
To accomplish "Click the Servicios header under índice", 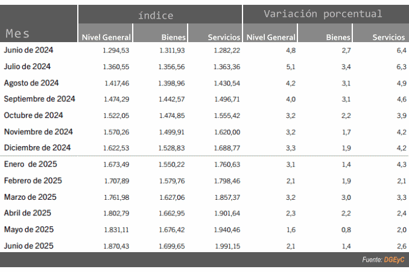I will pyautogui.click(x=224, y=37).
